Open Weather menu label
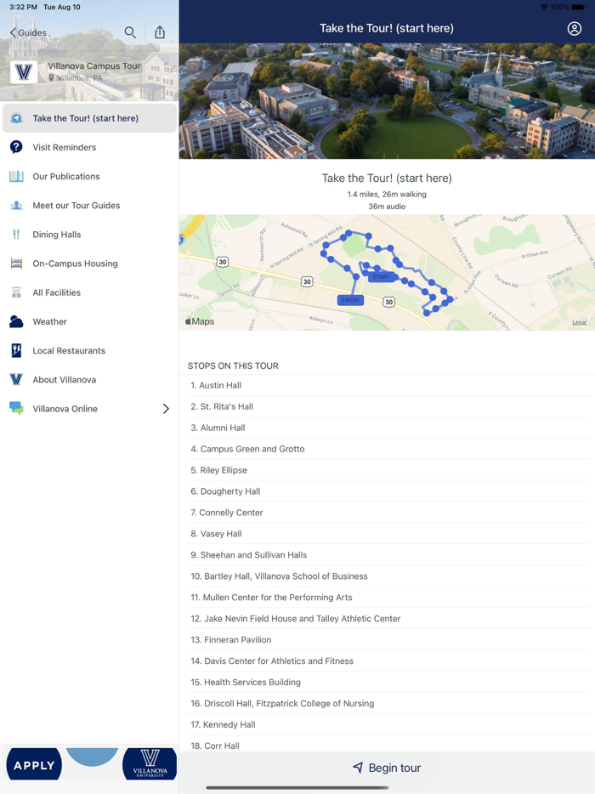595x794 pixels. [49, 321]
